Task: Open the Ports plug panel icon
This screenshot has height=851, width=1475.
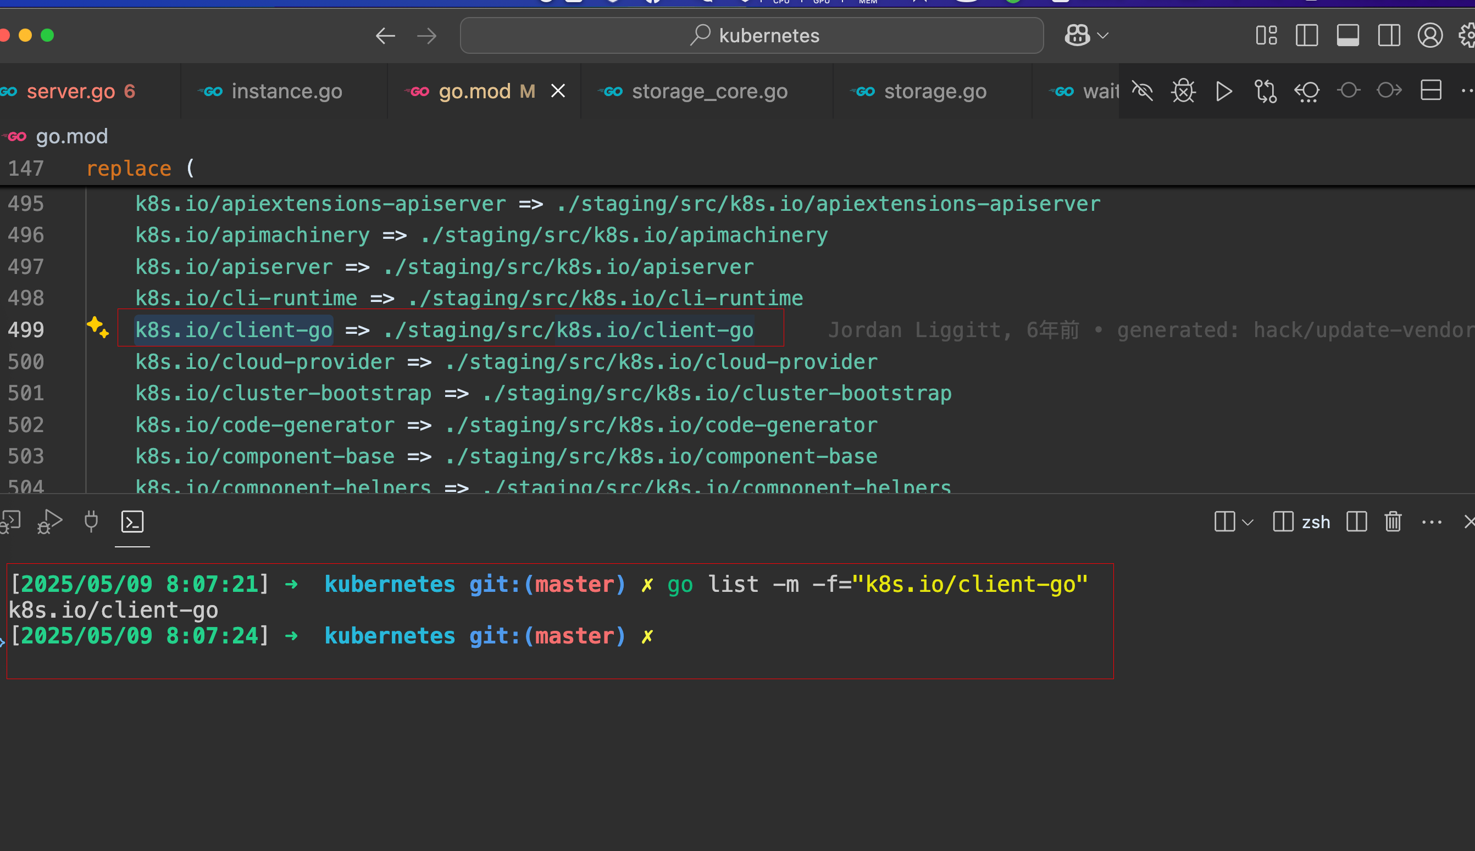Action: pyautogui.click(x=91, y=522)
